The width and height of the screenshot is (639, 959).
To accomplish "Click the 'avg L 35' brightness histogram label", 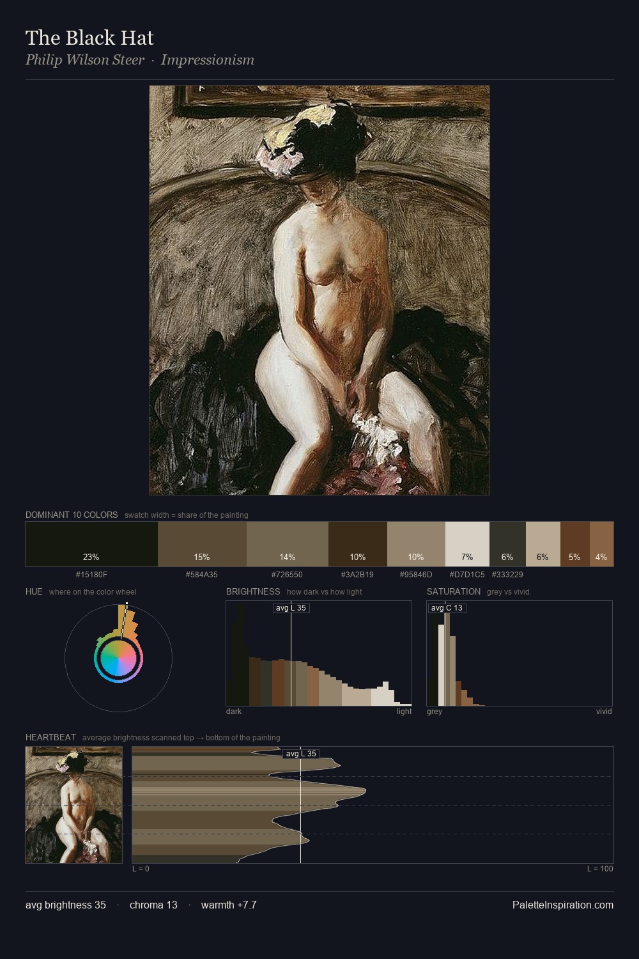I will [291, 608].
